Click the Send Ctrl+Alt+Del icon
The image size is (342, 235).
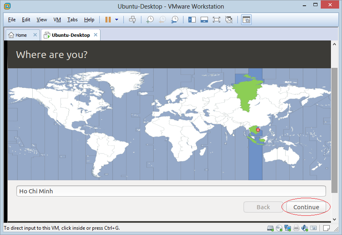point(132,20)
